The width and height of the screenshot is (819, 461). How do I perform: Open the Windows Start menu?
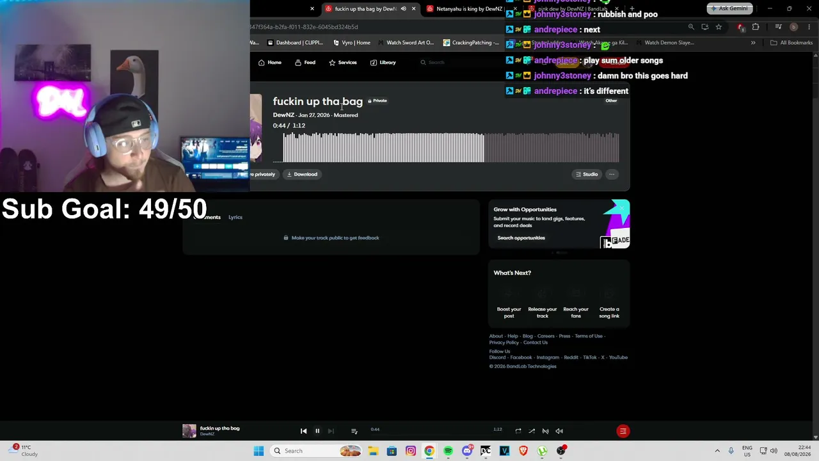tap(258, 451)
